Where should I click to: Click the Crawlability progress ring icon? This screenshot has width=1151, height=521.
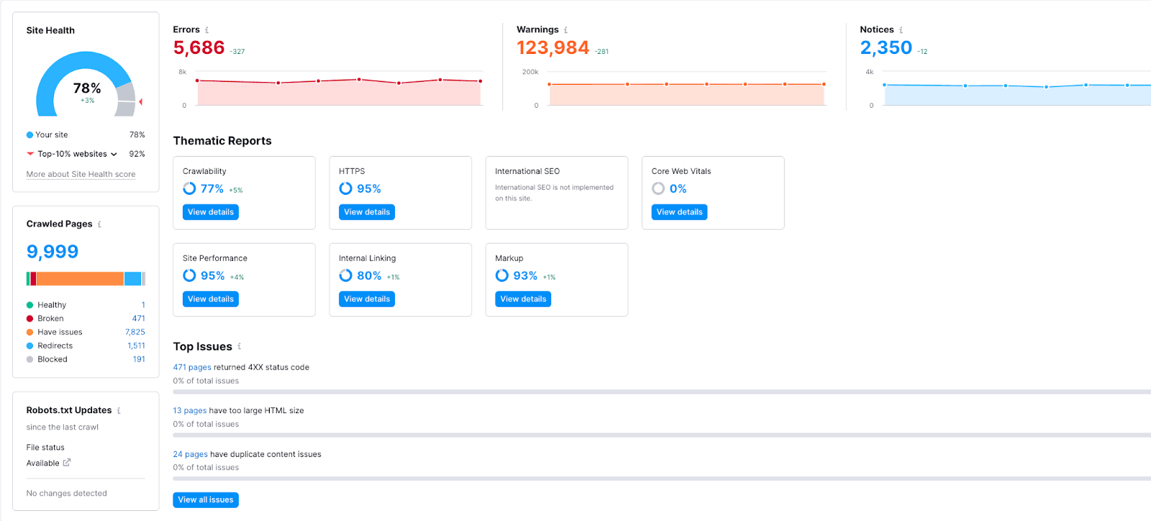point(189,188)
